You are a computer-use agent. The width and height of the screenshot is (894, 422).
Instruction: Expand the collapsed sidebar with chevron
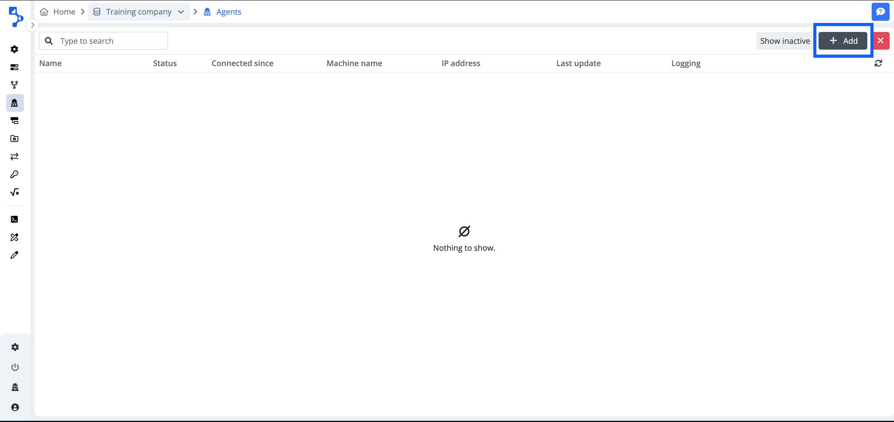click(33, 25)
